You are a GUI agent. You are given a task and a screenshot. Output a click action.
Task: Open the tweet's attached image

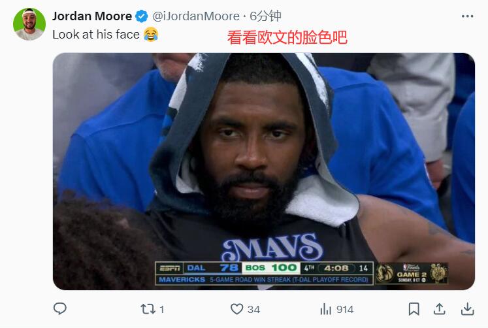(264, 171)
